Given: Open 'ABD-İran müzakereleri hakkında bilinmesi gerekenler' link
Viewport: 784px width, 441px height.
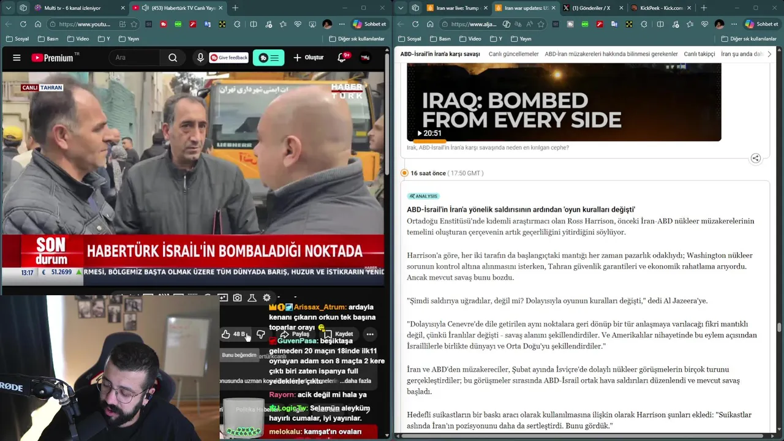Looking at the screenshot, I should pyautogui.click(x=611, y=54).
